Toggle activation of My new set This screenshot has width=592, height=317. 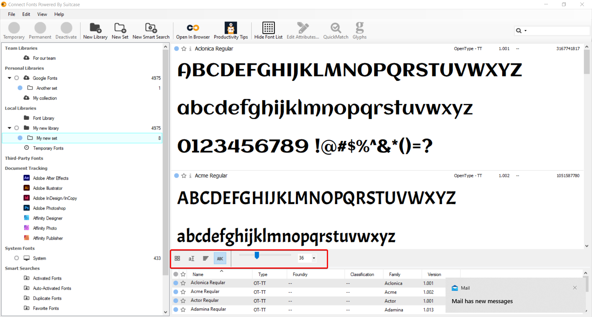coord(20,138)
